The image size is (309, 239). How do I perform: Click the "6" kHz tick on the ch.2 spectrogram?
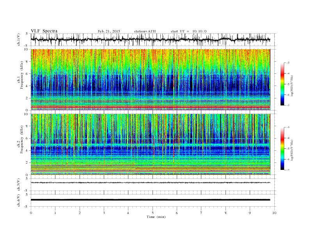(x=27, y=138)
